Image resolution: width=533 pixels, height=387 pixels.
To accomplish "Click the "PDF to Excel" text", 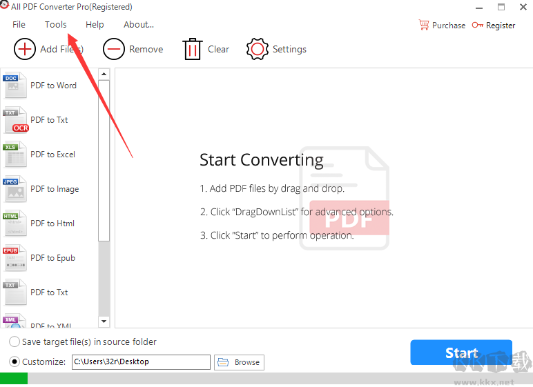I will pyautogui.click(x=52, y=155).
